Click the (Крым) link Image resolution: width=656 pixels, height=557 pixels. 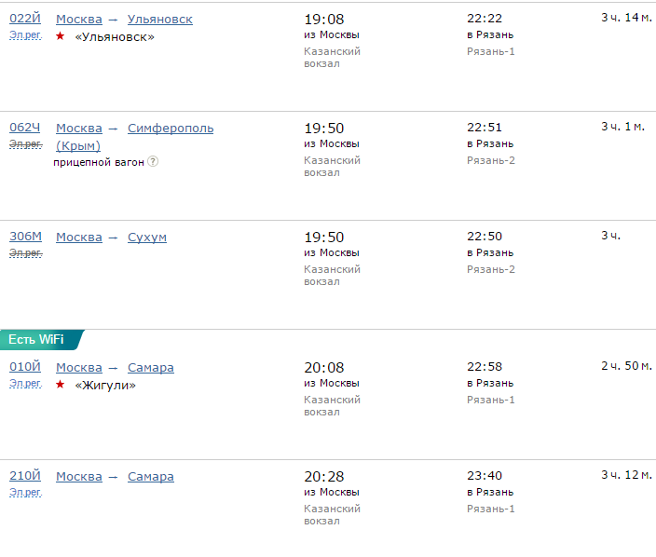click(78, 145)
